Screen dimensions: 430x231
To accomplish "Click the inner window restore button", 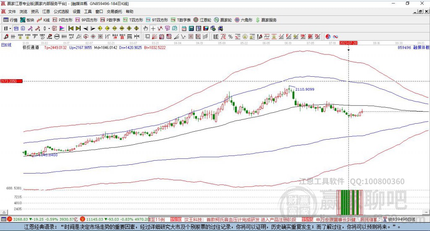I will click(x=420, y=11).
